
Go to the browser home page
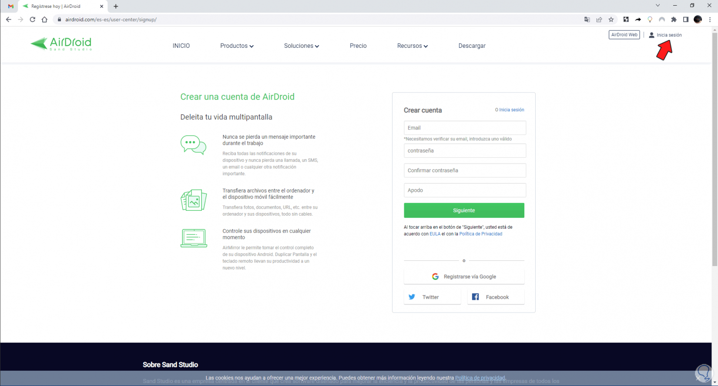point(44,20)
